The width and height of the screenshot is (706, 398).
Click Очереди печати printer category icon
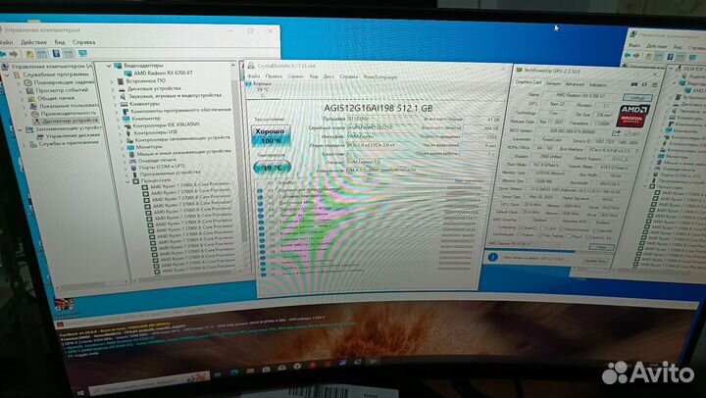pyautogui.click(x=132, y=161)
